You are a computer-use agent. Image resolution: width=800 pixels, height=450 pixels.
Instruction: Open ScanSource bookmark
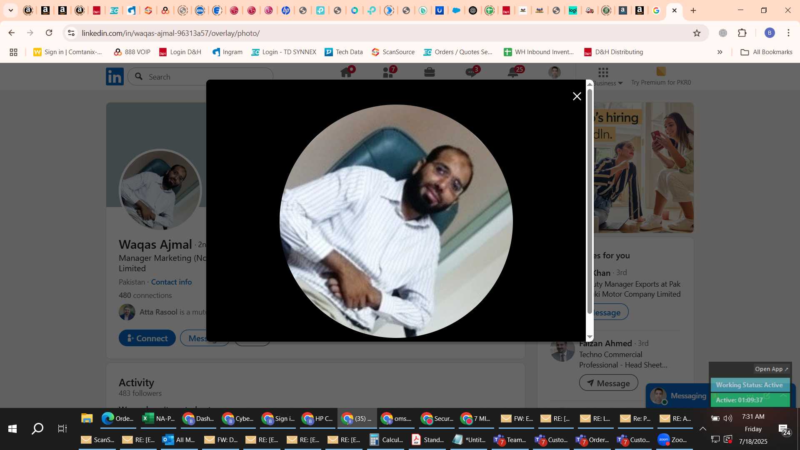(x=393, y=52)
